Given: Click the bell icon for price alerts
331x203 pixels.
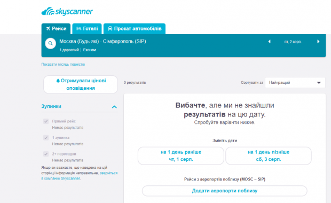Looking at the screenshot, I should click(x=58, y=81).
